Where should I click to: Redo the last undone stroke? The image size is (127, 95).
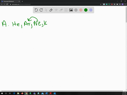tap(41, 10)
